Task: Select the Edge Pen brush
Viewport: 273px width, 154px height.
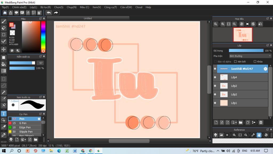Action: pyautogui.click(x=25, y=128)
